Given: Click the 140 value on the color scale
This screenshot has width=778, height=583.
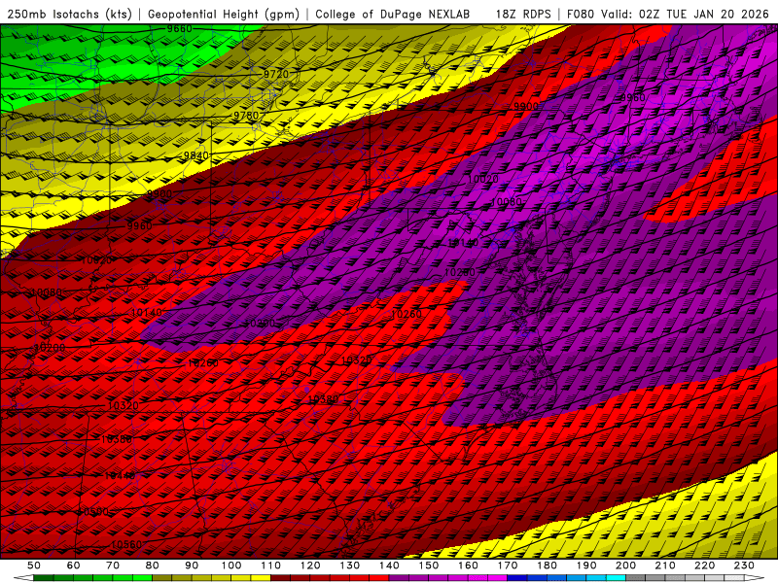Looking at the screenshot, I should 389,566.
